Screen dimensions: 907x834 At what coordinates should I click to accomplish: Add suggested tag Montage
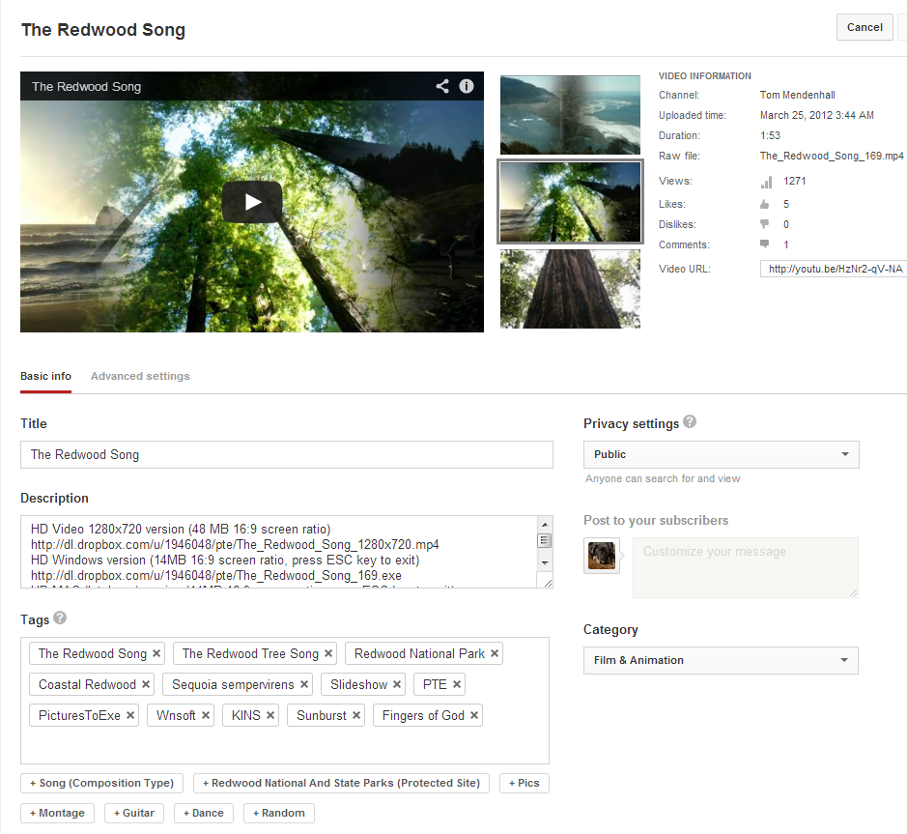pos(57,813)
